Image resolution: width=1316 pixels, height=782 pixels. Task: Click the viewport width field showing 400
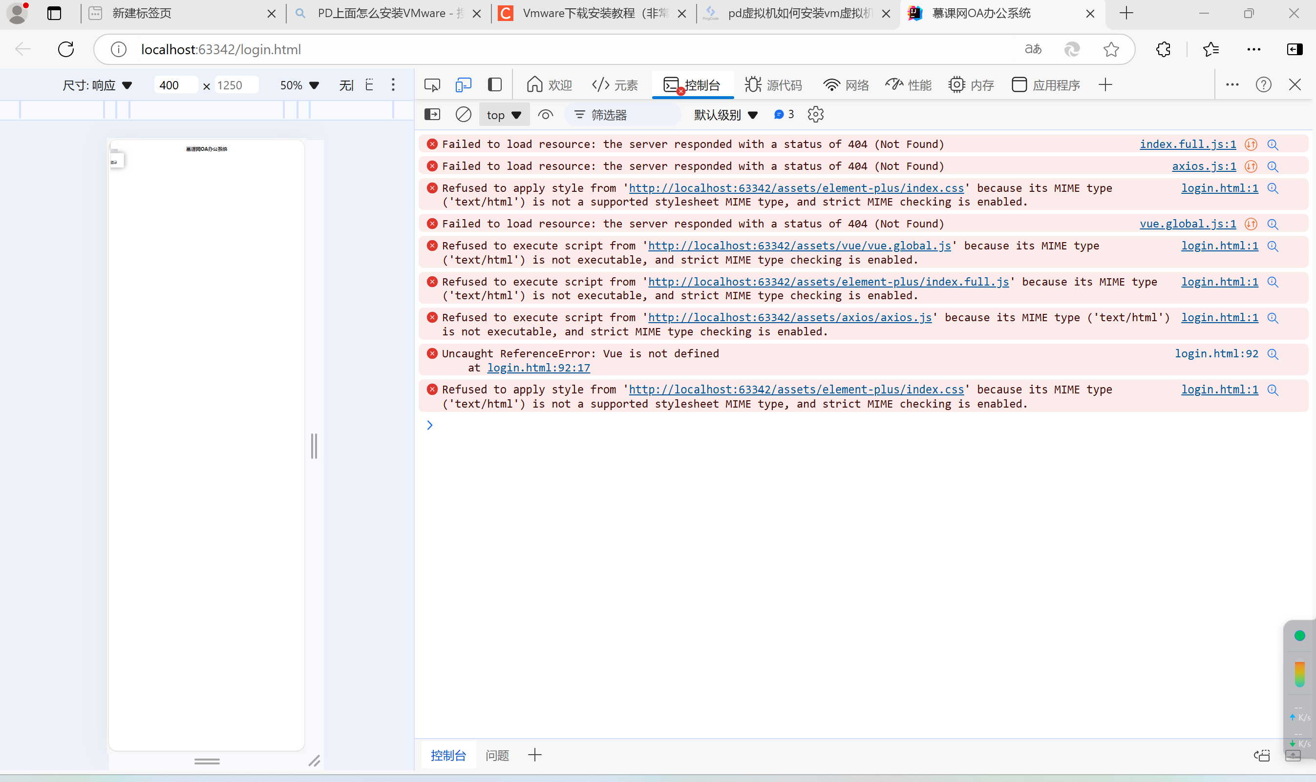(175, 85)
